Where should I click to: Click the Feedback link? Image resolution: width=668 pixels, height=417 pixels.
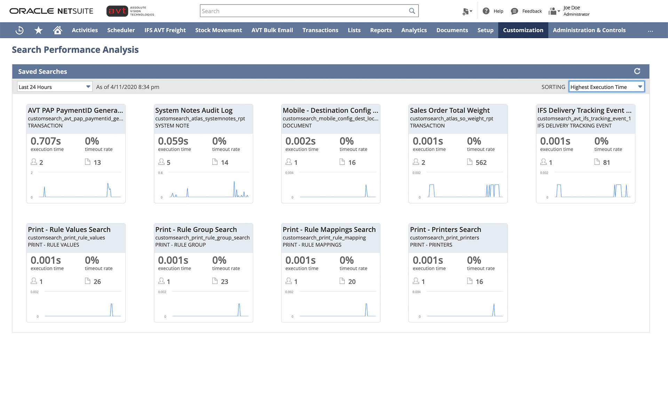click(x=532, y=11)
